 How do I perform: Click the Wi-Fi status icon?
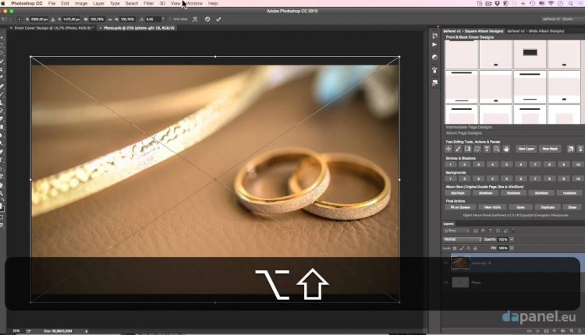pyautogui.click(x=551, y=3)
